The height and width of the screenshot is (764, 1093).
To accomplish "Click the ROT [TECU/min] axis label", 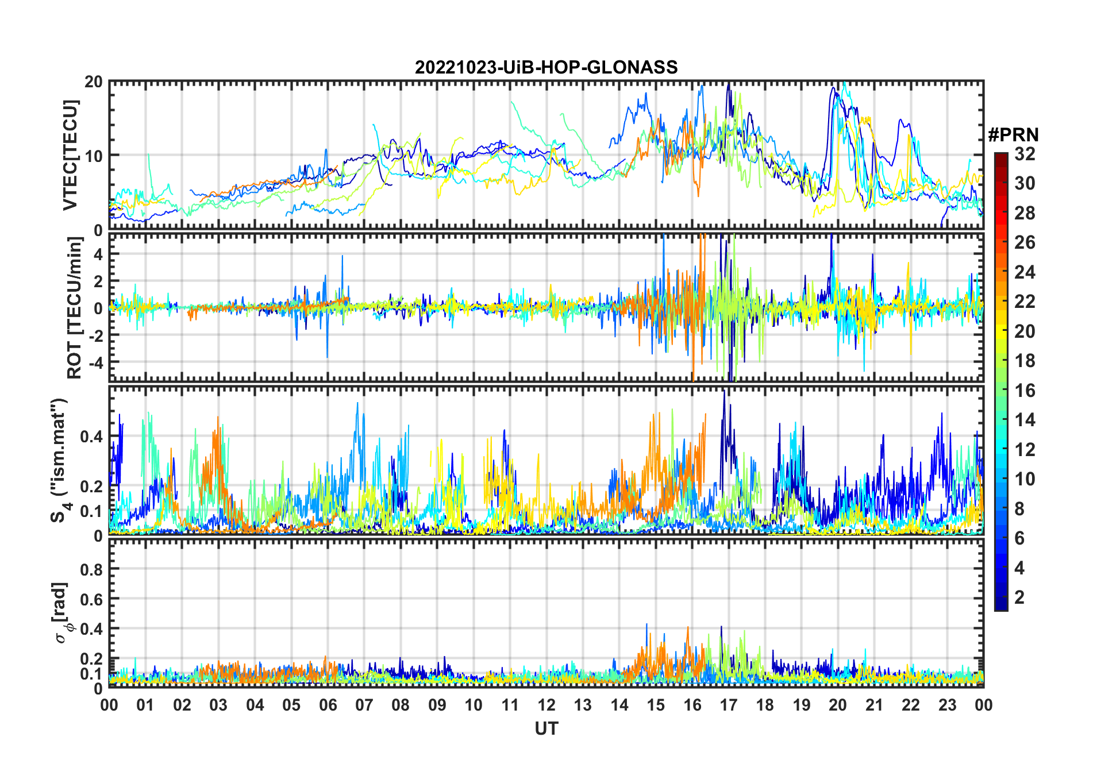I will click(75, 308).
